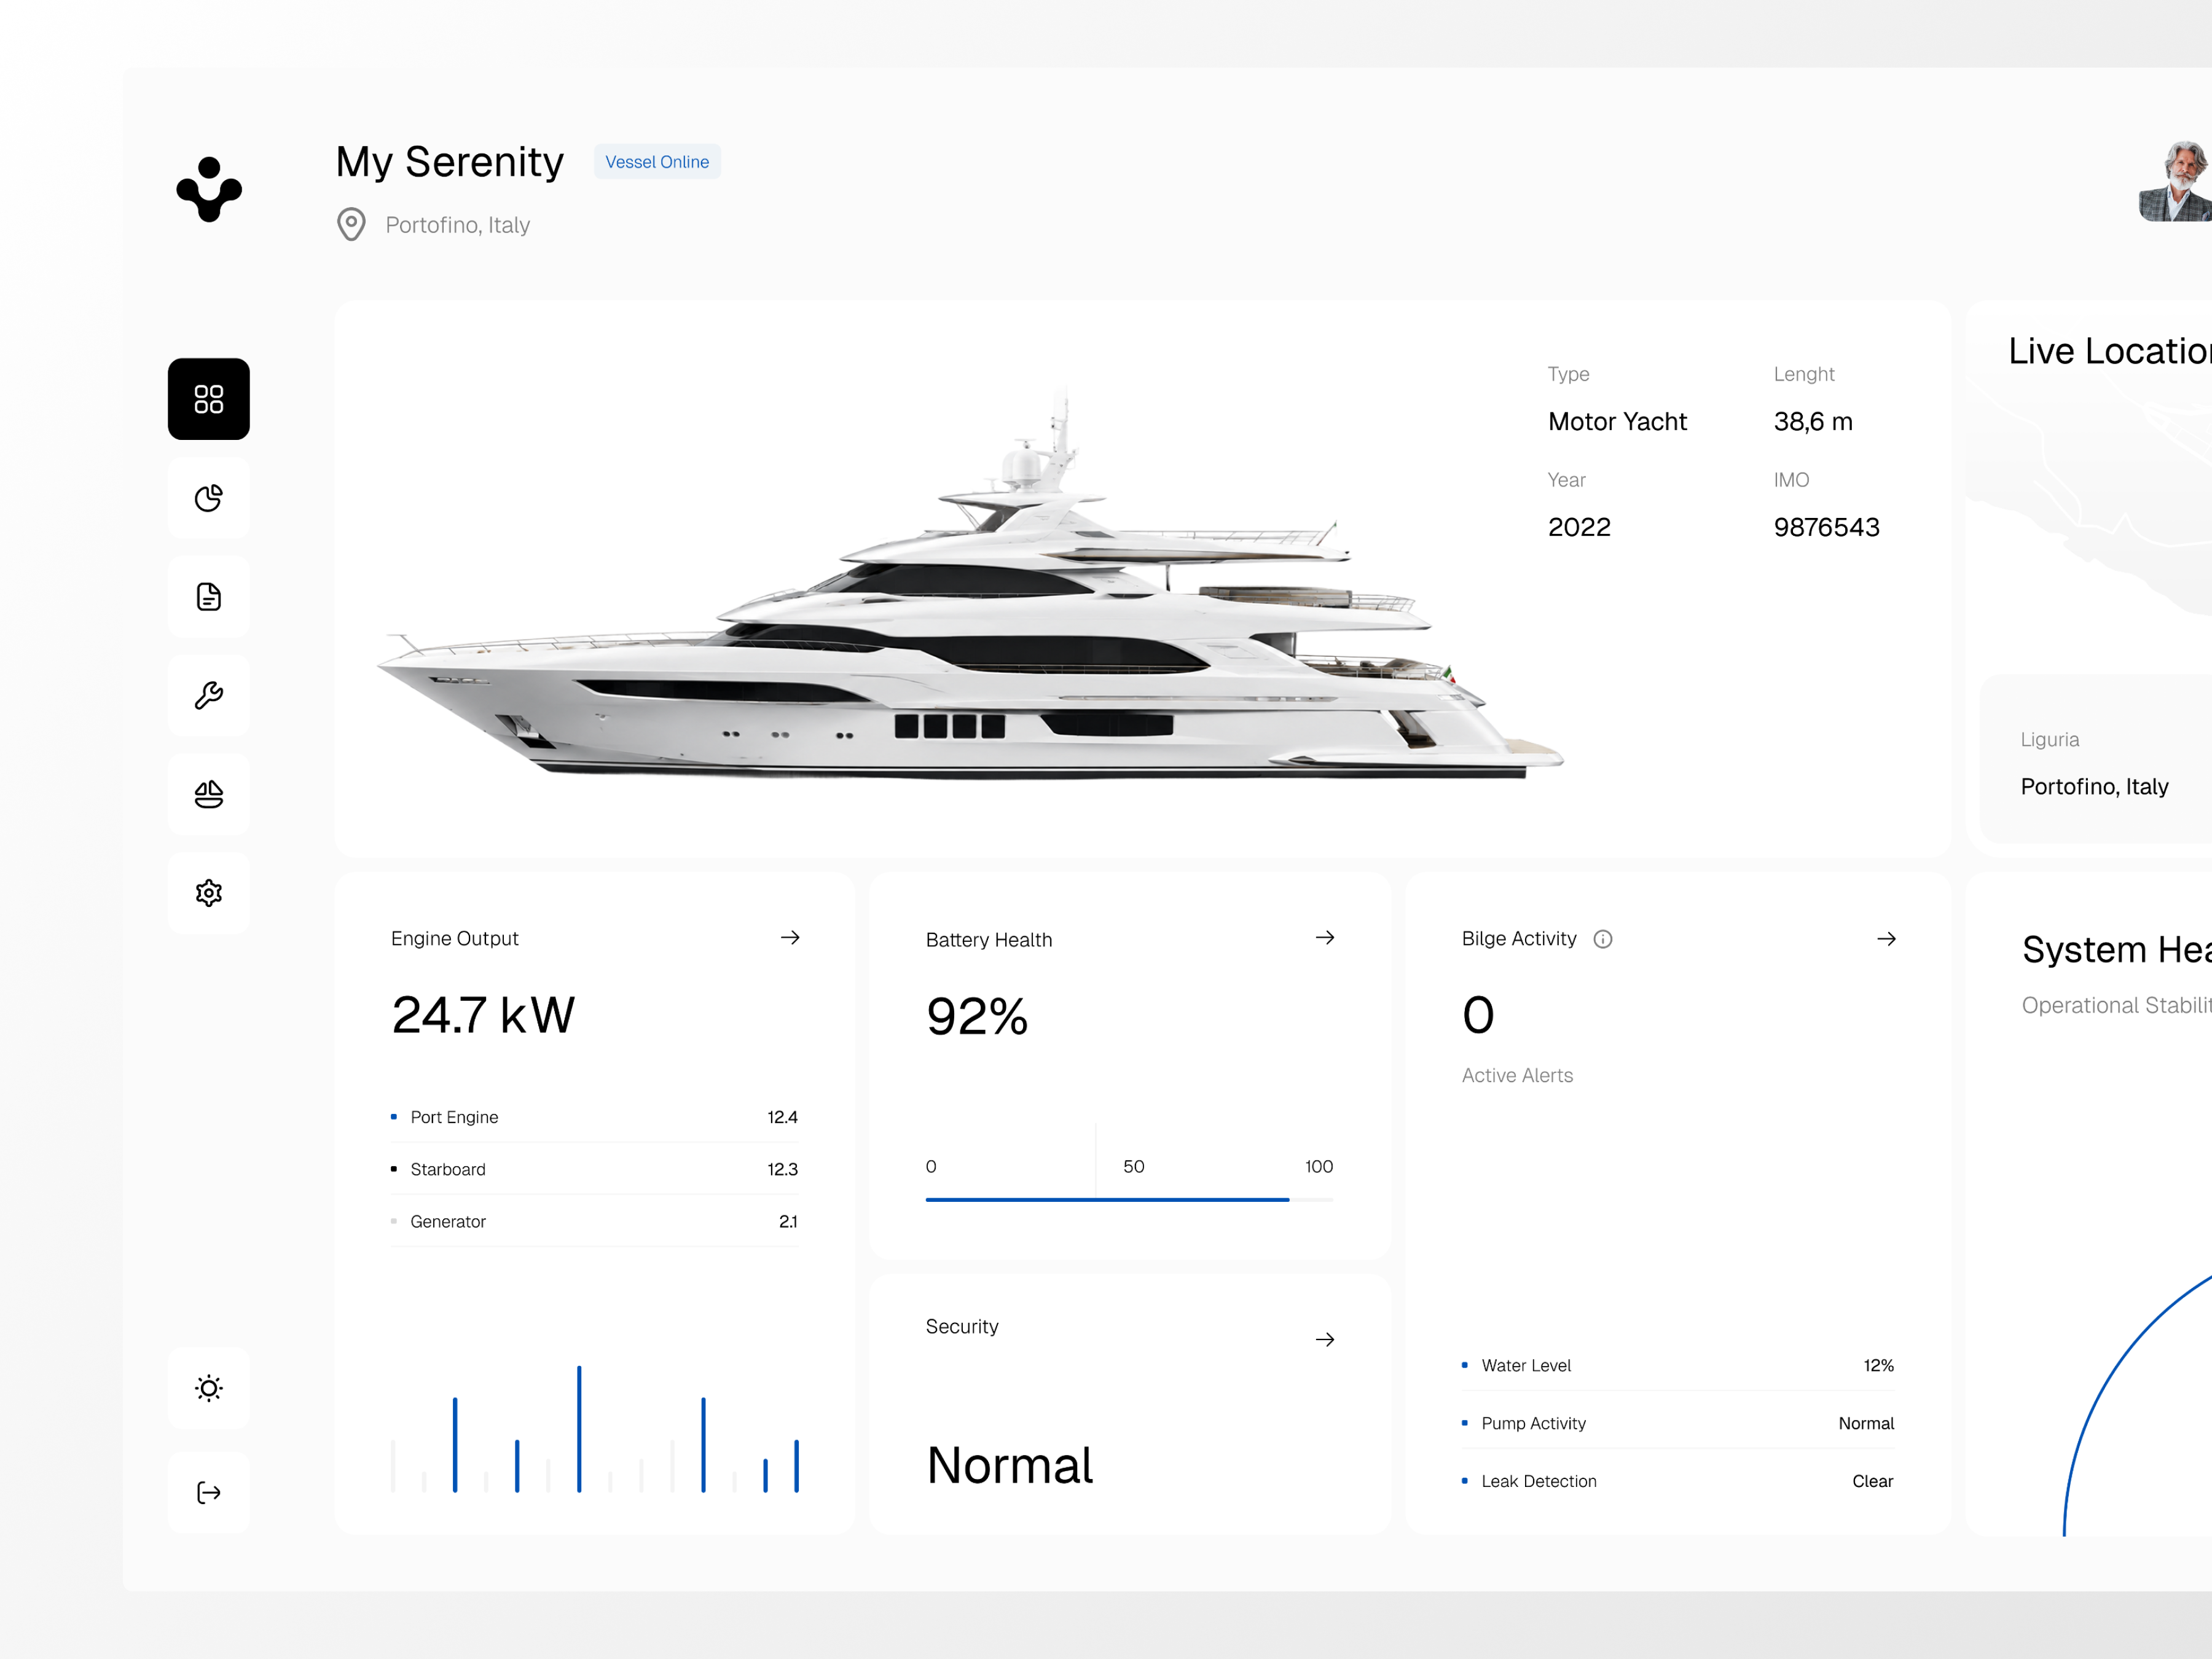Click the Normal security status

(1010, 1465)
